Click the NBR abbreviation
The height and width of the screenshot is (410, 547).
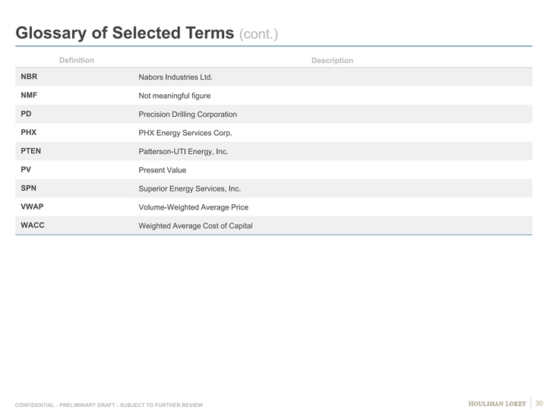click(x=29, y=77)
